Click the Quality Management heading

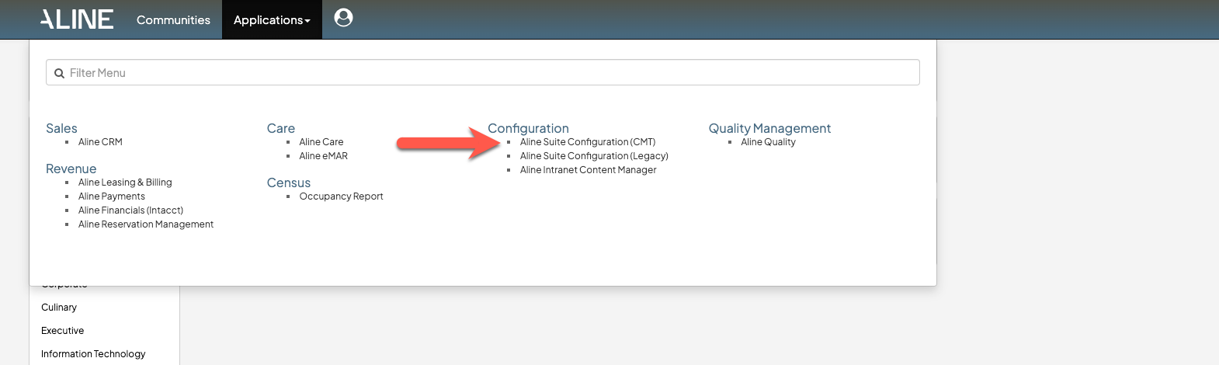(769, 128)
